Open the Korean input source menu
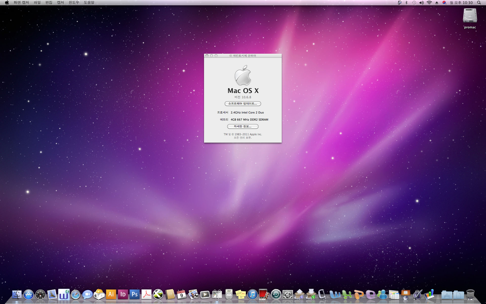486x304 pixels. (444, 3)
